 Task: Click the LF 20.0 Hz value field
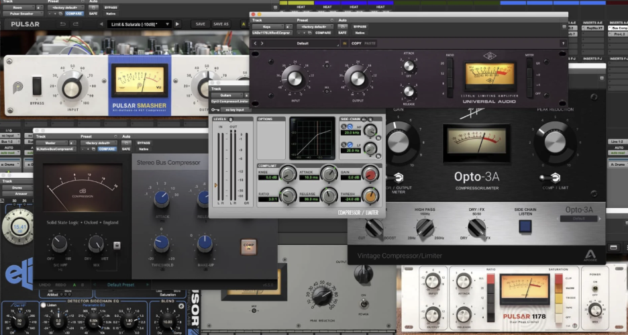tap(351, 150)
